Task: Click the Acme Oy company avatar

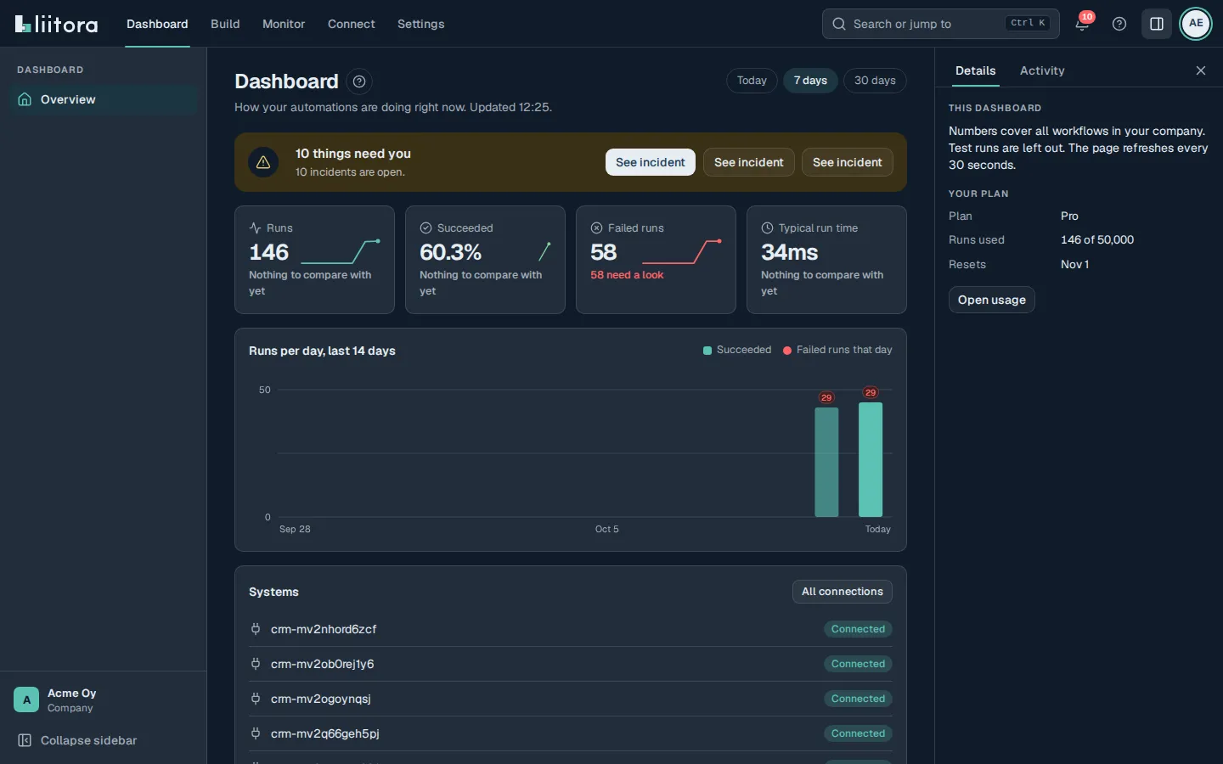Action: click(x=26, y=699)
